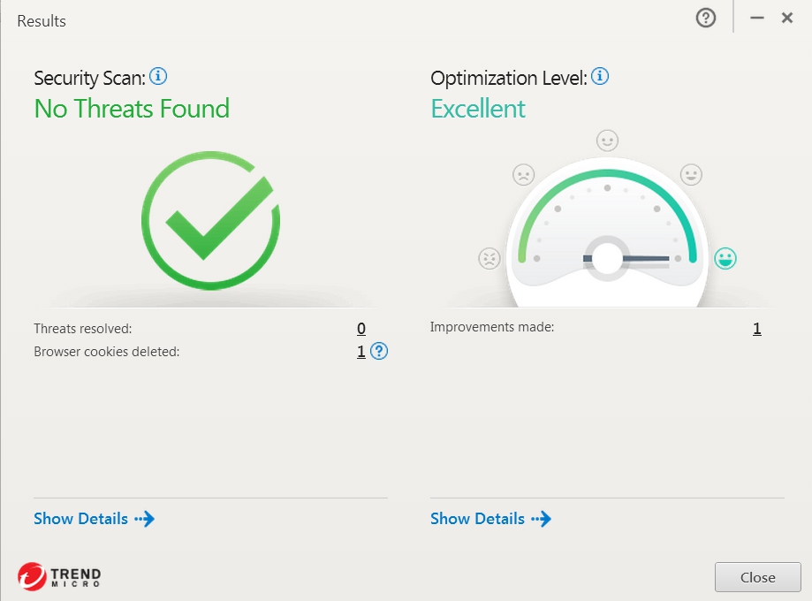Open the Threats resolved count link

(x=361, y=329)
